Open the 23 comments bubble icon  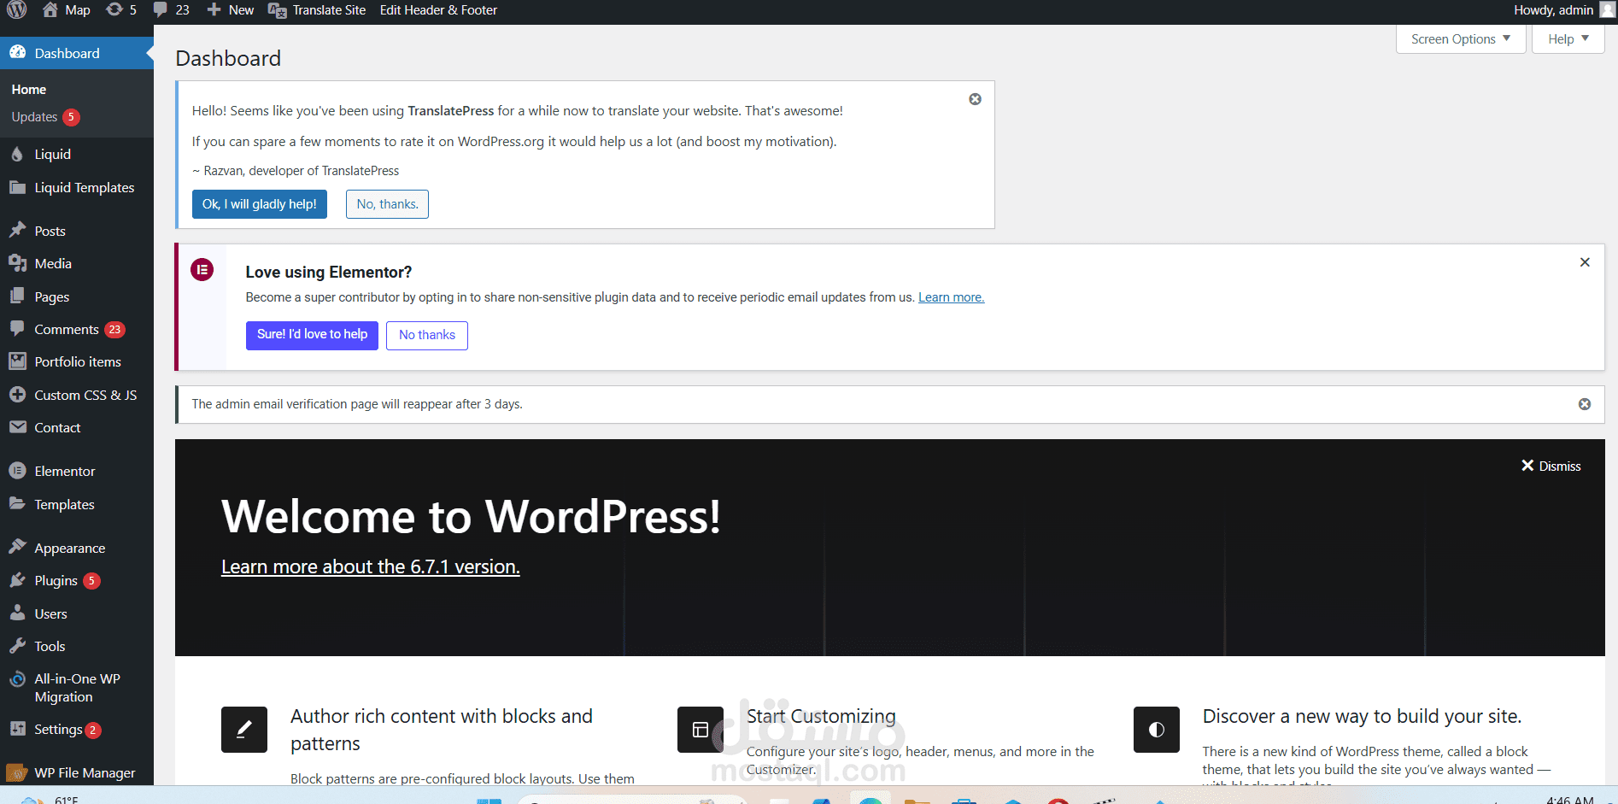(160, 10)
